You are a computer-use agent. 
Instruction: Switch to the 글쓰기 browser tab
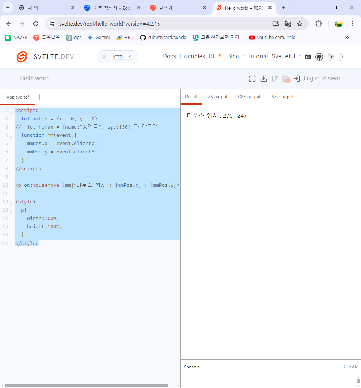(178, 8)
